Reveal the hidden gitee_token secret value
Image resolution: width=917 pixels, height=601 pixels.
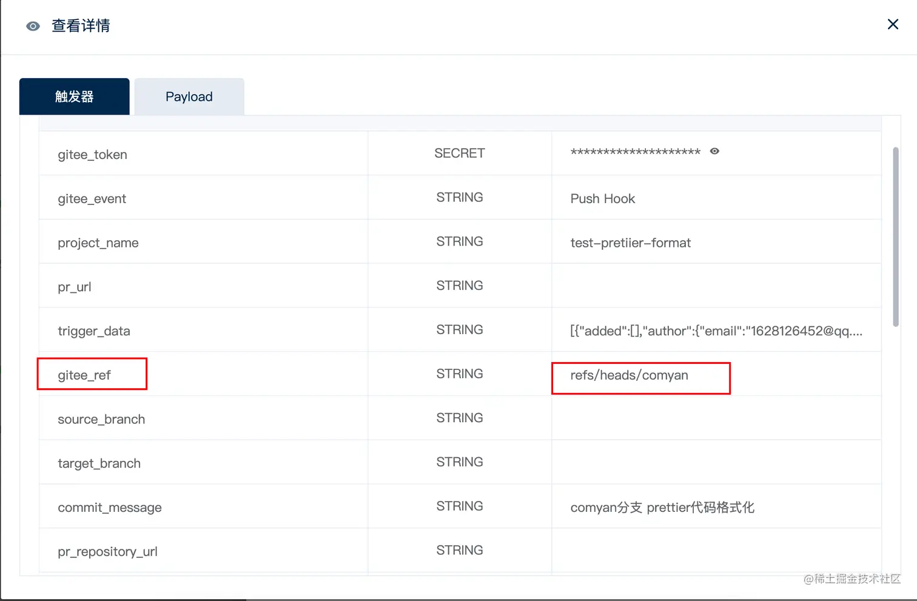point(714,151)
